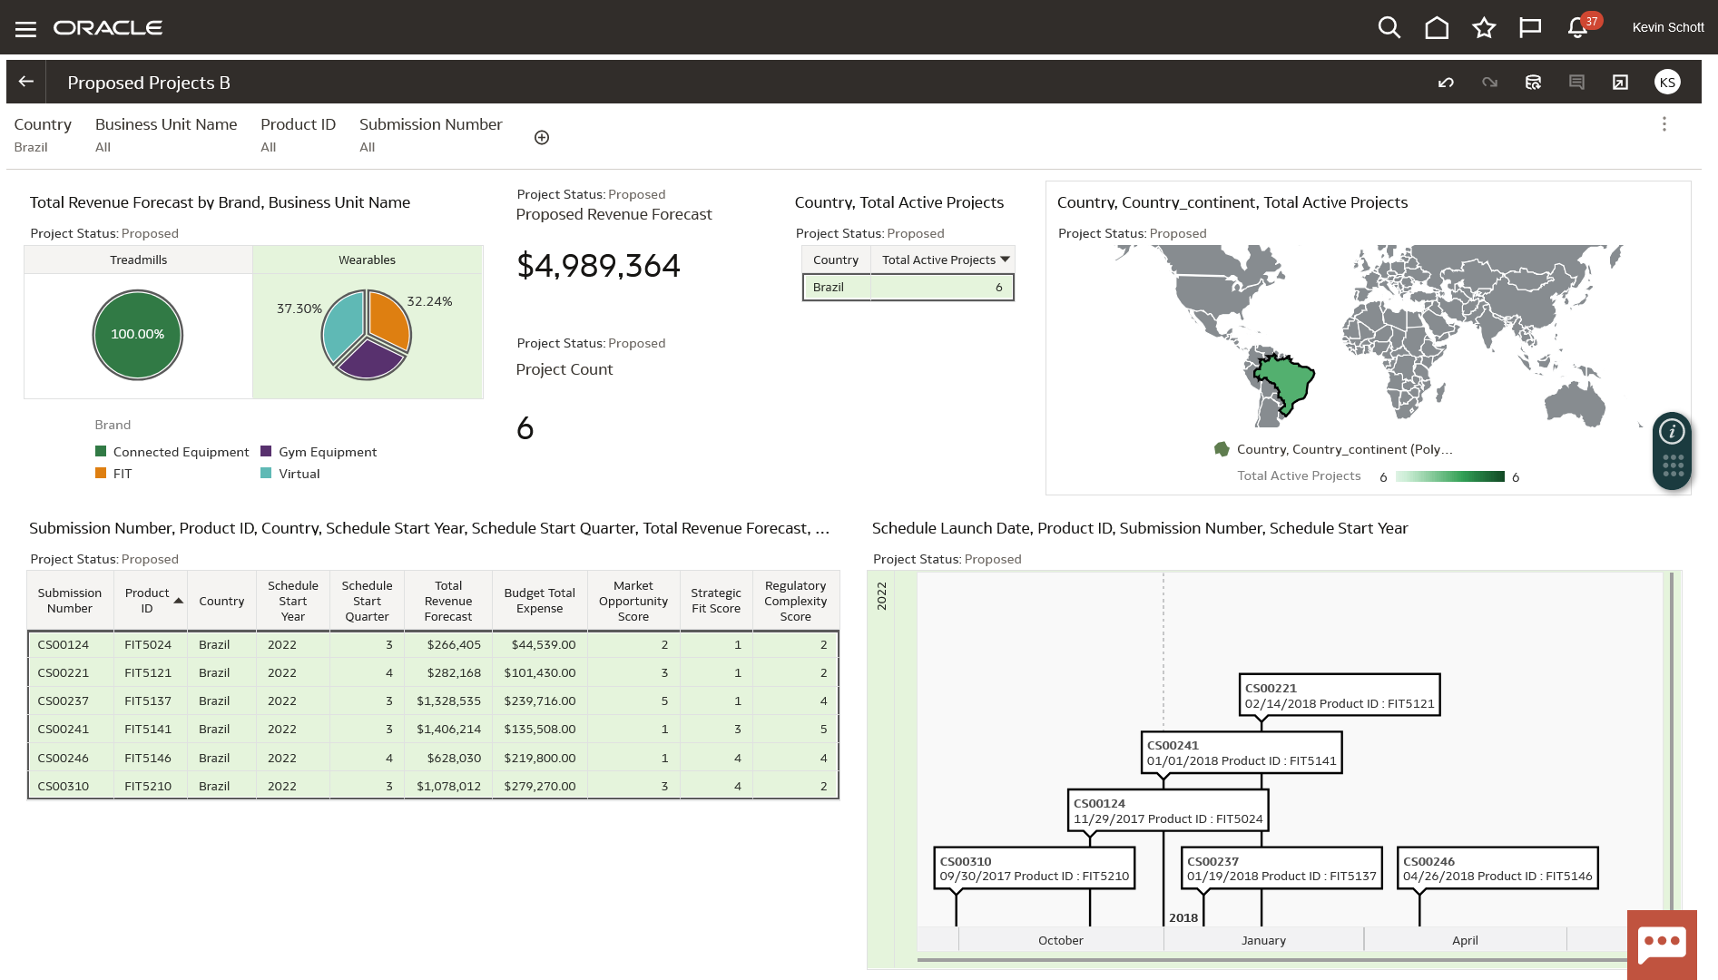Image resolution: width=1718 pixels, height=980 pixels.
Task: Click the add filter plus icon
Action: 542,137
